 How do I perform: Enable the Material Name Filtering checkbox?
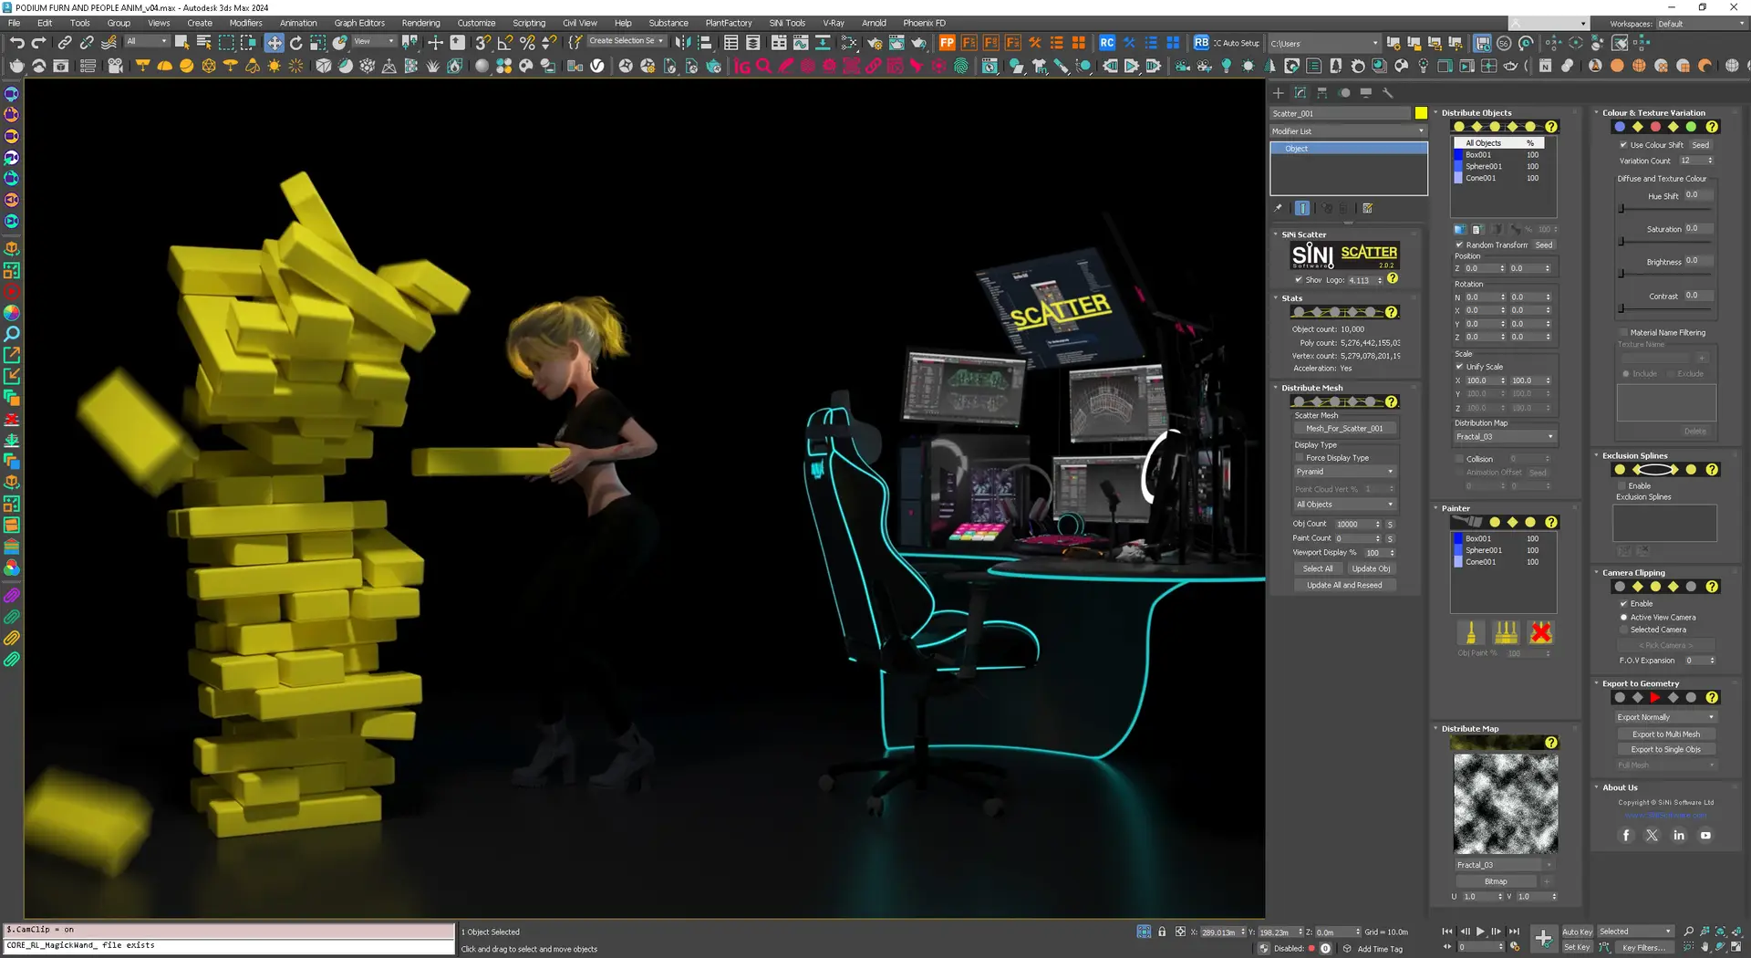(1623, 333)
